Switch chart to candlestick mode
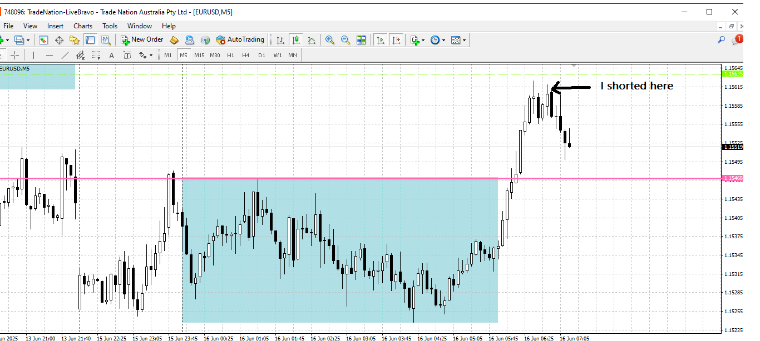Image resolution: width=760 pixels, height=341 pixels. click(296, 40)
